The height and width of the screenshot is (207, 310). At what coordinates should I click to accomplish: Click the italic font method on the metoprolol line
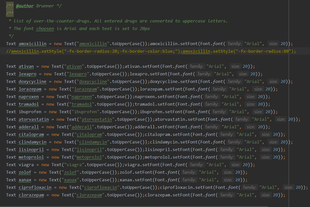point(210,157)
